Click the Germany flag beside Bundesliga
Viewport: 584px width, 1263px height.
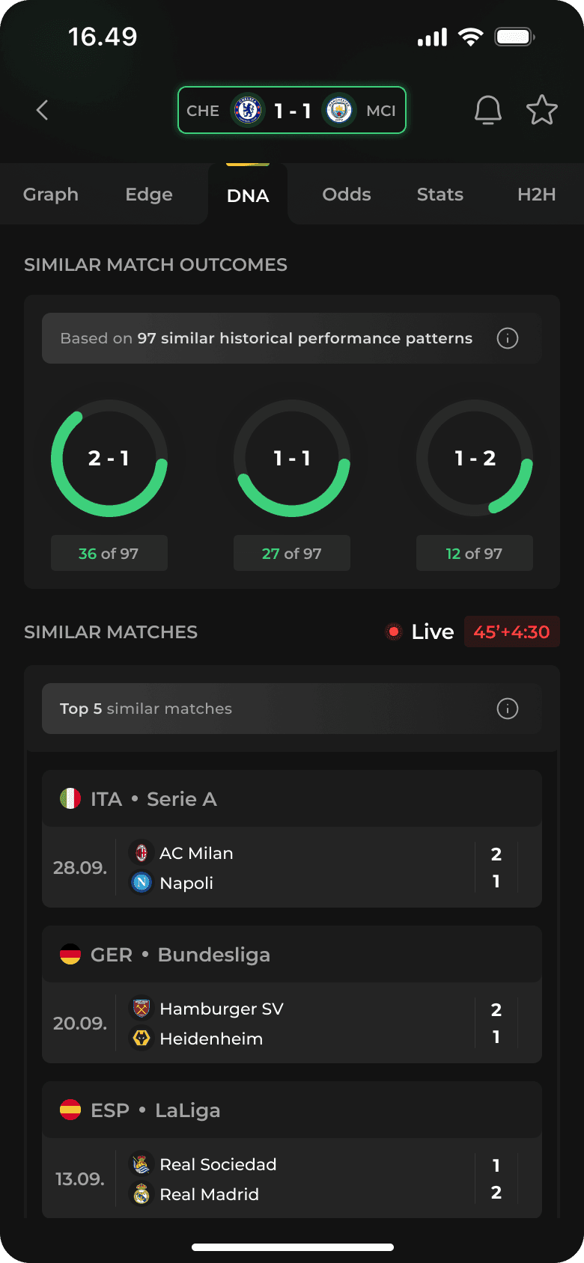click(70, 955)
